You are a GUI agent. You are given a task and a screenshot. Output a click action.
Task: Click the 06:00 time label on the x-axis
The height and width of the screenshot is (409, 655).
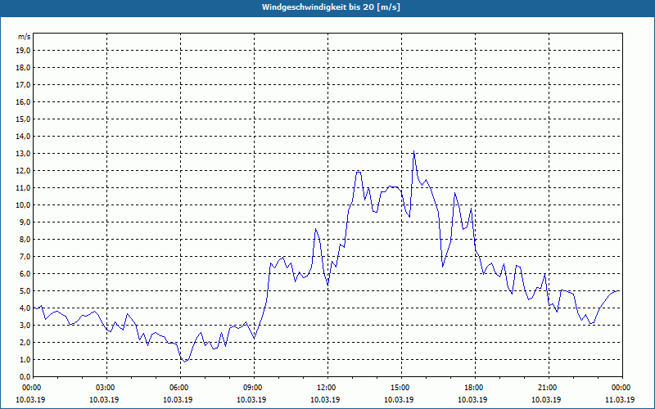[x=179, y=388]
